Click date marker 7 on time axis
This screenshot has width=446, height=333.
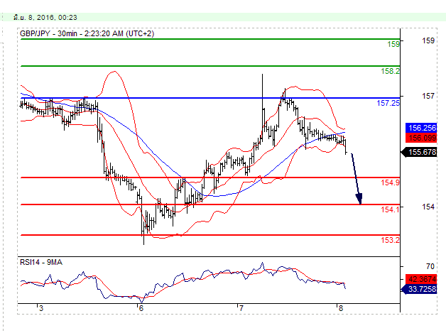241,308
